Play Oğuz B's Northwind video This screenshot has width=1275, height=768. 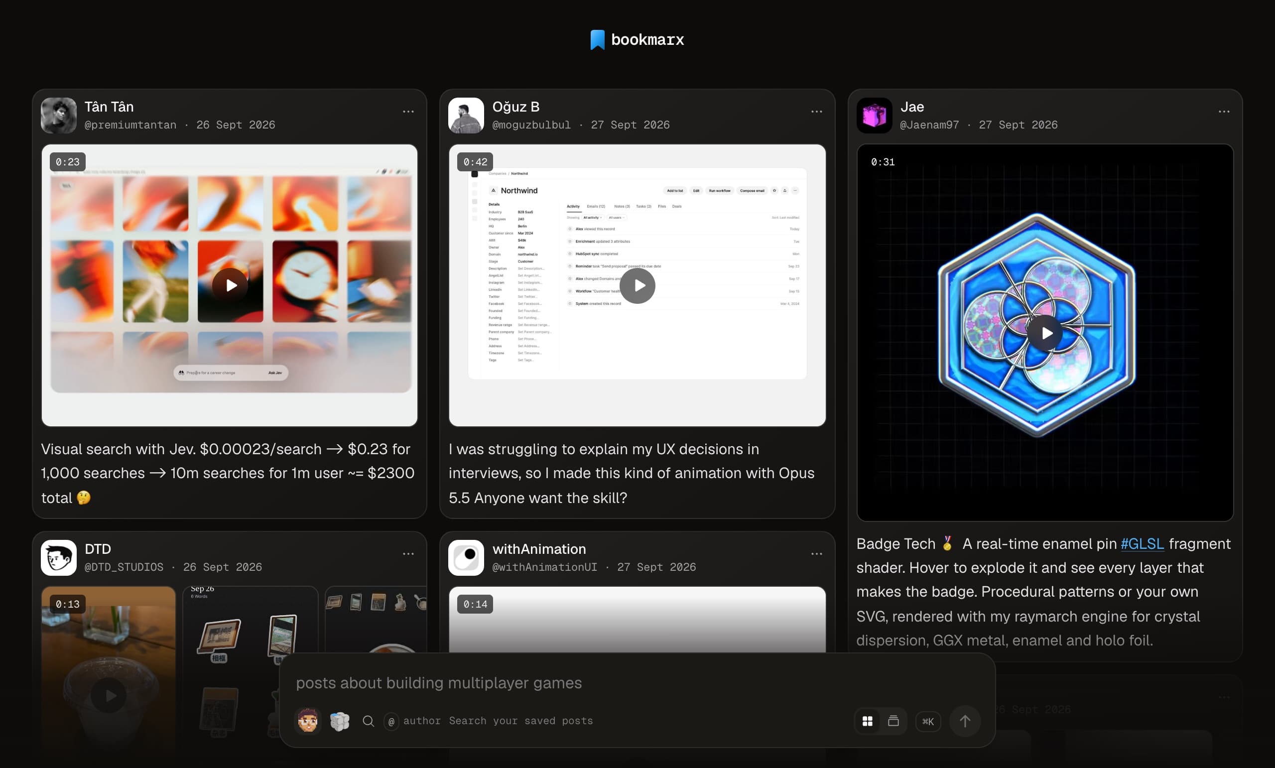[x=637, y=286]
